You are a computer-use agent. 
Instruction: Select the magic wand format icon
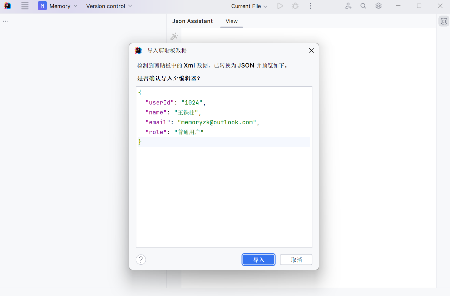(x=174, y=36)
